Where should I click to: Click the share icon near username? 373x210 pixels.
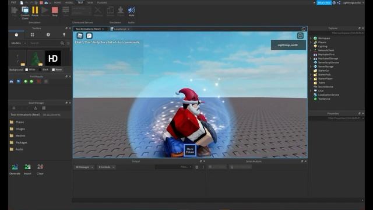pyautogui.click(x=339, y=2)
